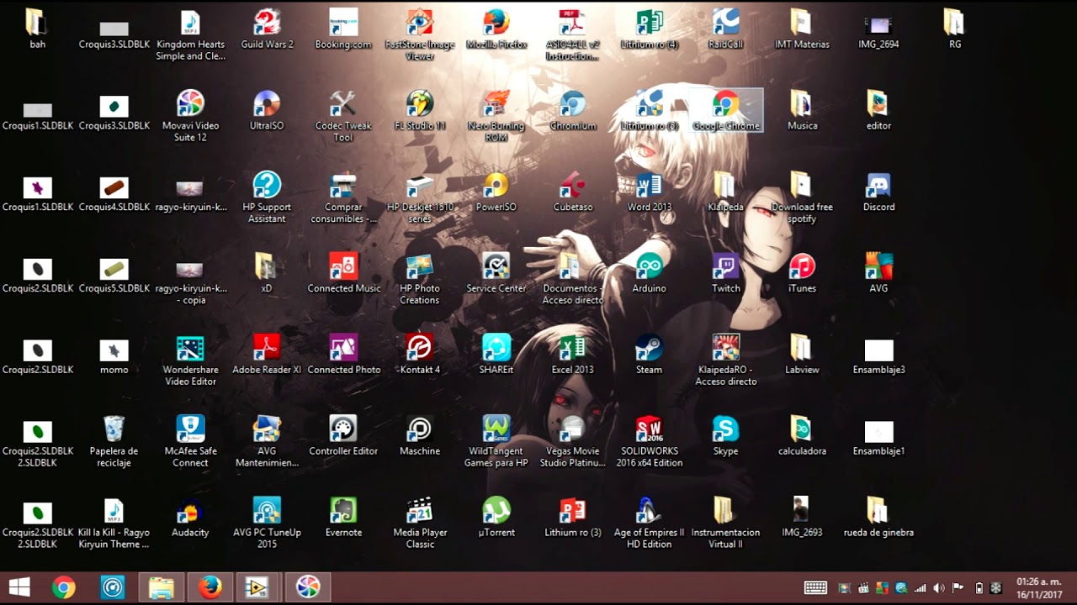Check the battery tray icon
The height and width of the screenshot is (605, 1077).
pyautogui.click(x=979, y=588)
